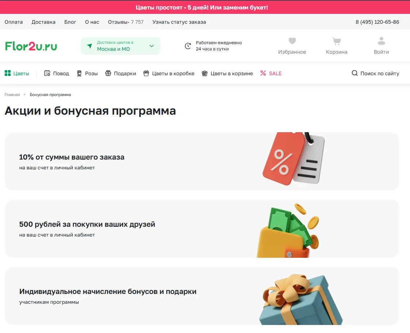Viewport: 410px width, 333px height.
Task: Click the wallet with money illustration
Action: tap(288, 231)
